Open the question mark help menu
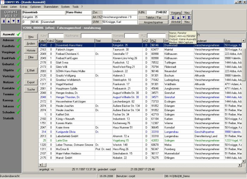The width and height of the screenshot is (247, 179). tap(82, 7)
